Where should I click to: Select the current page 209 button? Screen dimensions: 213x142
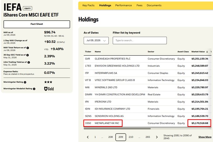121,137
